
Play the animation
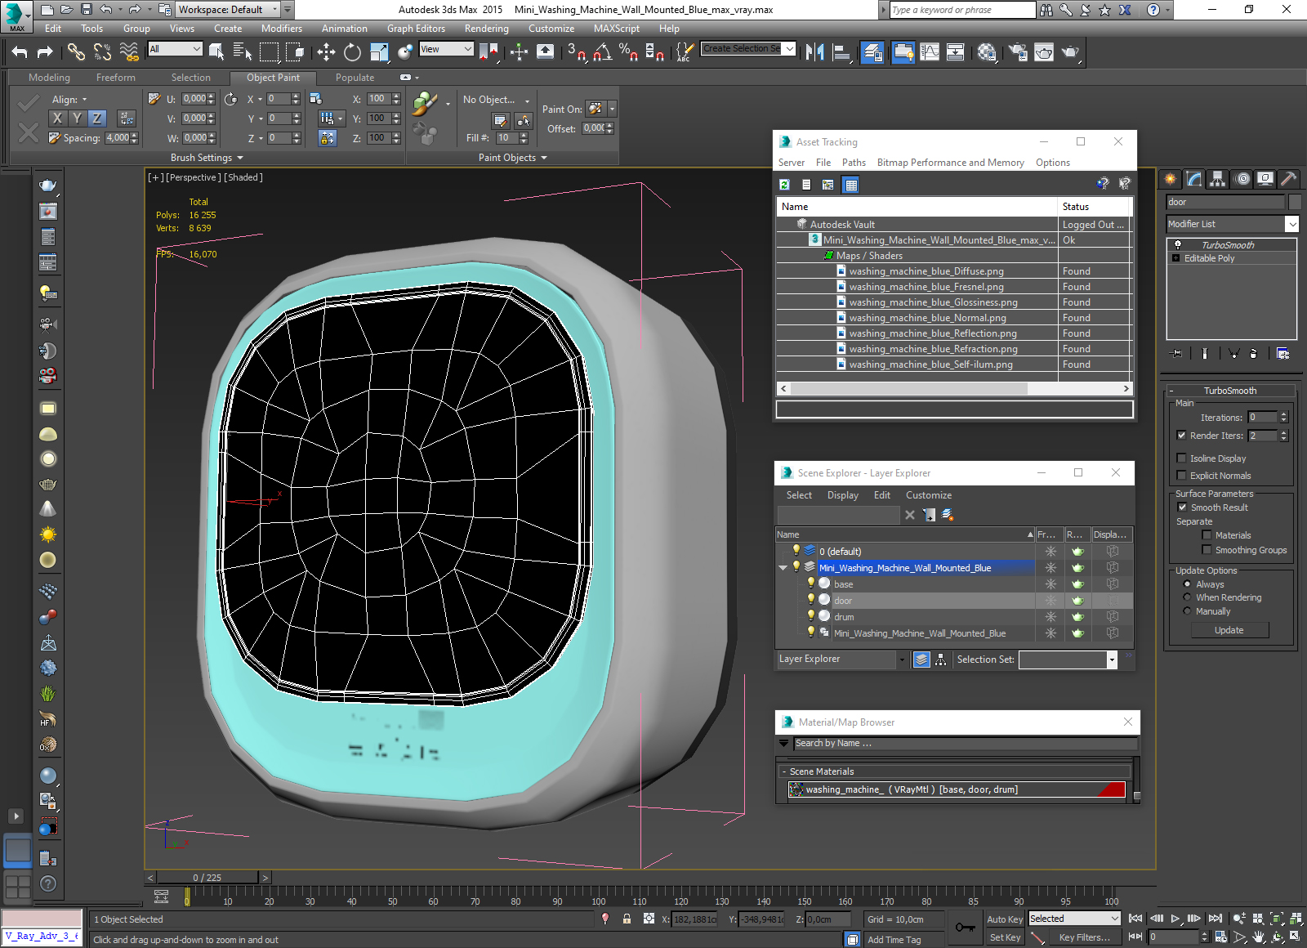[1175, 919]
